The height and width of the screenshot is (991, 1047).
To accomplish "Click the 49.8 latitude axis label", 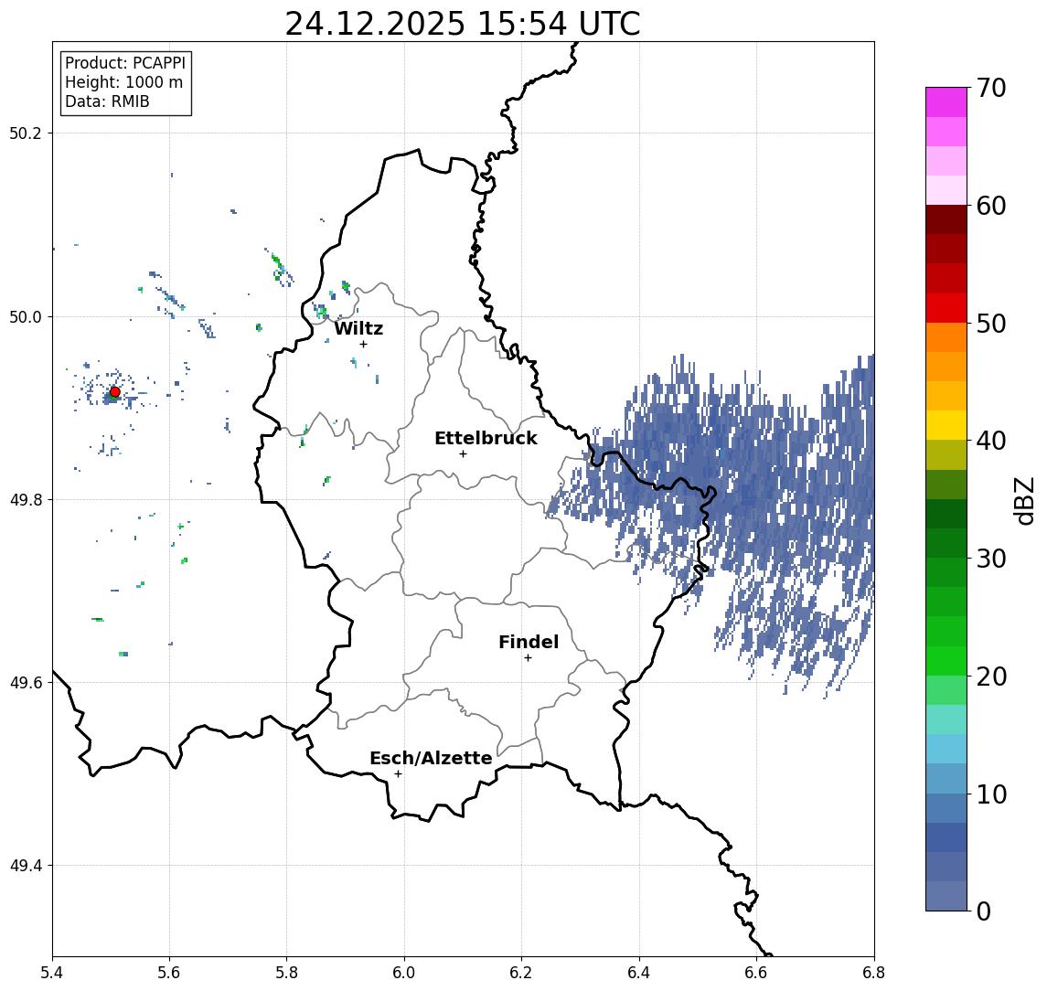I will (x=26, y=499).
